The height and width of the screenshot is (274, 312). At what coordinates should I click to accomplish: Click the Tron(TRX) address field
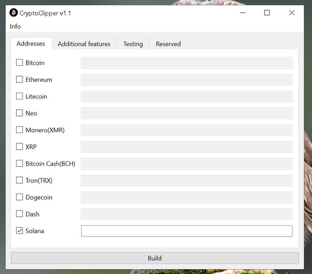point(187,180)
